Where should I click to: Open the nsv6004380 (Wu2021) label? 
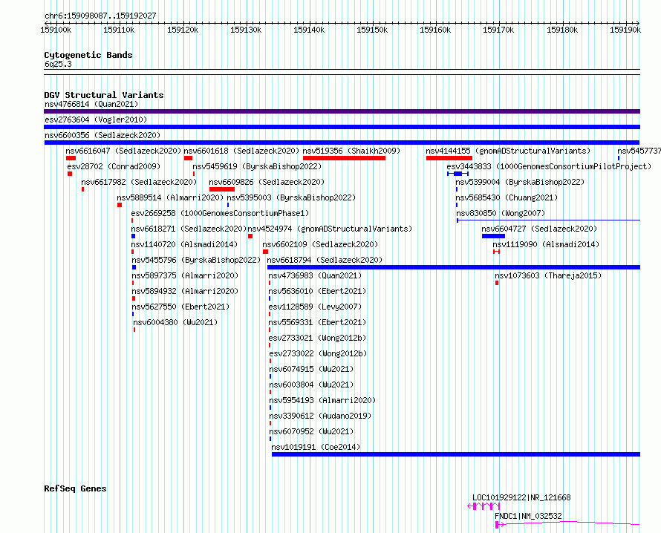click(x=176, y=322)
